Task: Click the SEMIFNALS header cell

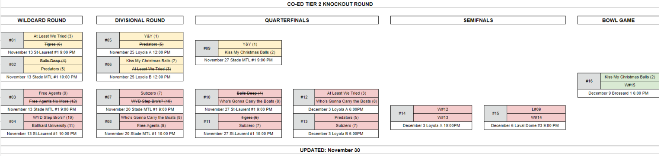Action: click(478, 20)
